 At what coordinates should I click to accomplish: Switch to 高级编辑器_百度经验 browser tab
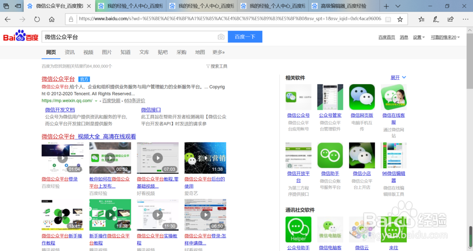[x=343, y=6]
